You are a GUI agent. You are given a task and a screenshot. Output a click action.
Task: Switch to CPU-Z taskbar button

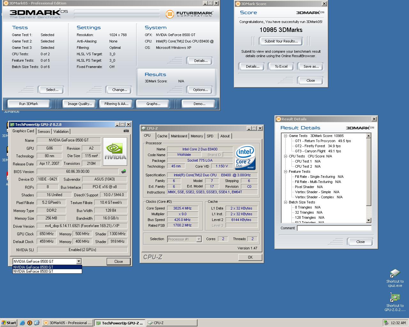(172, 323)
